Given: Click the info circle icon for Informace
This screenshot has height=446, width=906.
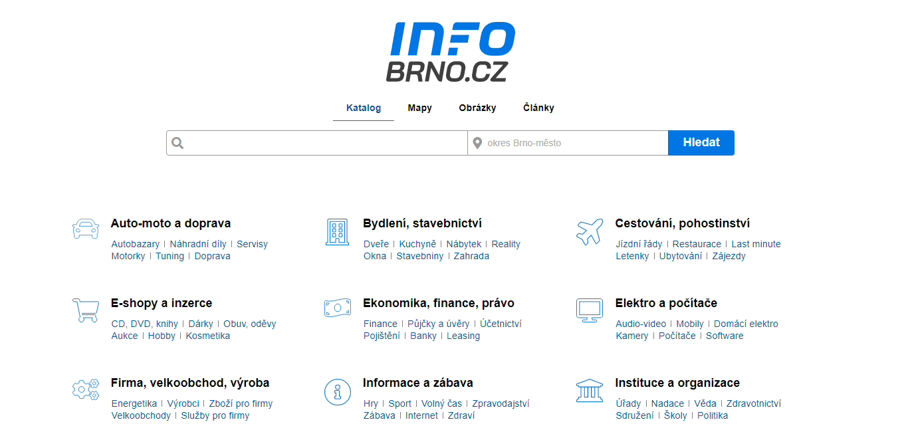Looking at the screenshot, I should [337, 391].
